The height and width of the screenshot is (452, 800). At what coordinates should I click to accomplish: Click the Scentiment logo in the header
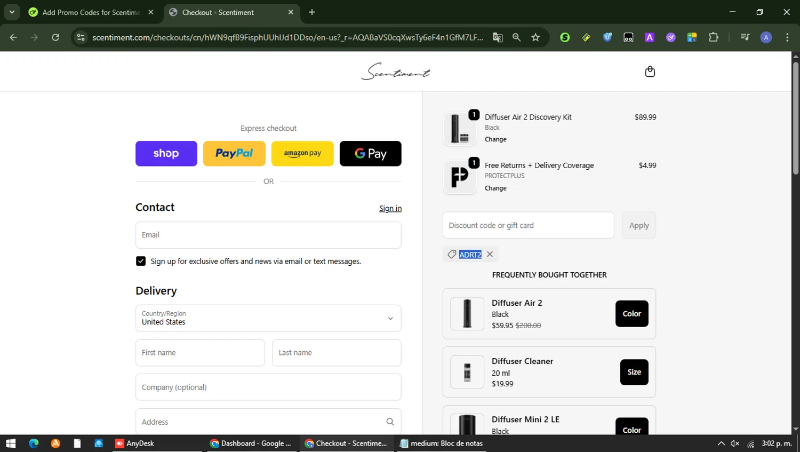click(396, 72)
